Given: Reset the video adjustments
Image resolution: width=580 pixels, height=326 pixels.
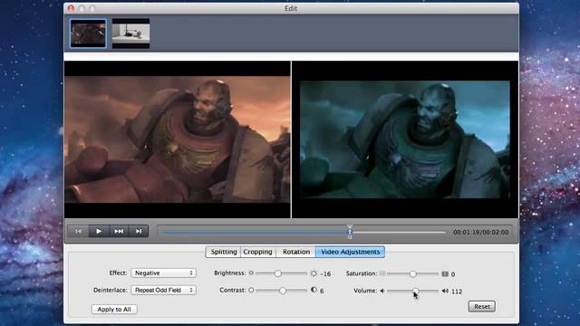Looking at the screenshot, I should (481, 306).
